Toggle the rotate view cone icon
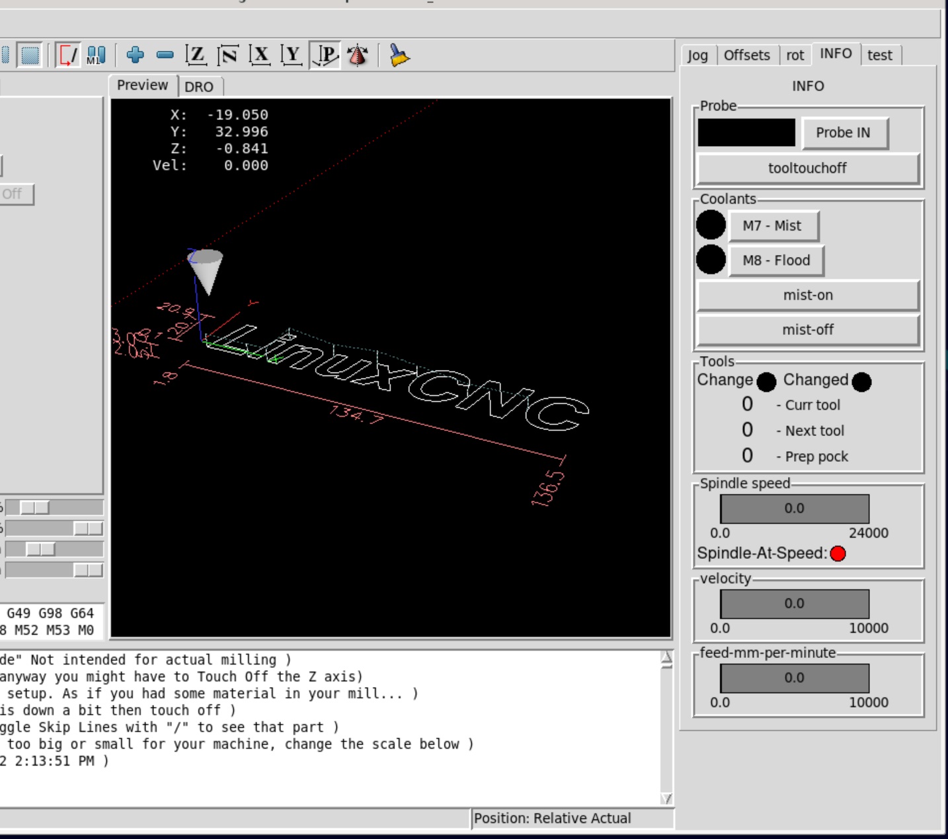The height and width of the screenshot is (839, 948). (x=358, y=55)
